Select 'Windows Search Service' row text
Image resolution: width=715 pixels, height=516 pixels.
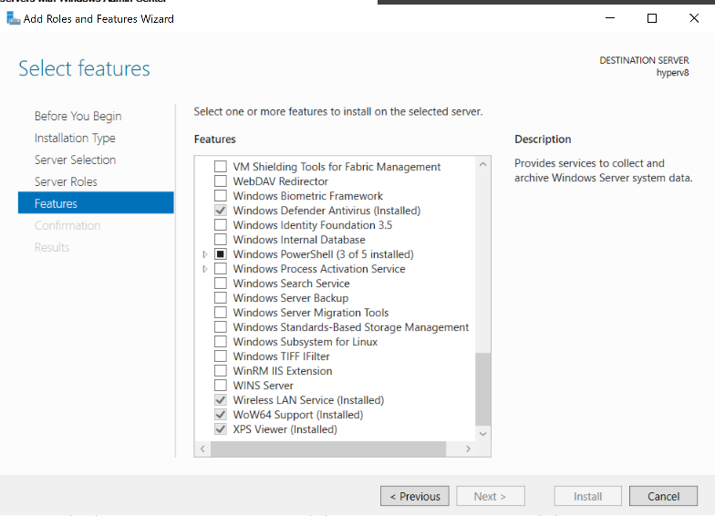click(292, 284)
